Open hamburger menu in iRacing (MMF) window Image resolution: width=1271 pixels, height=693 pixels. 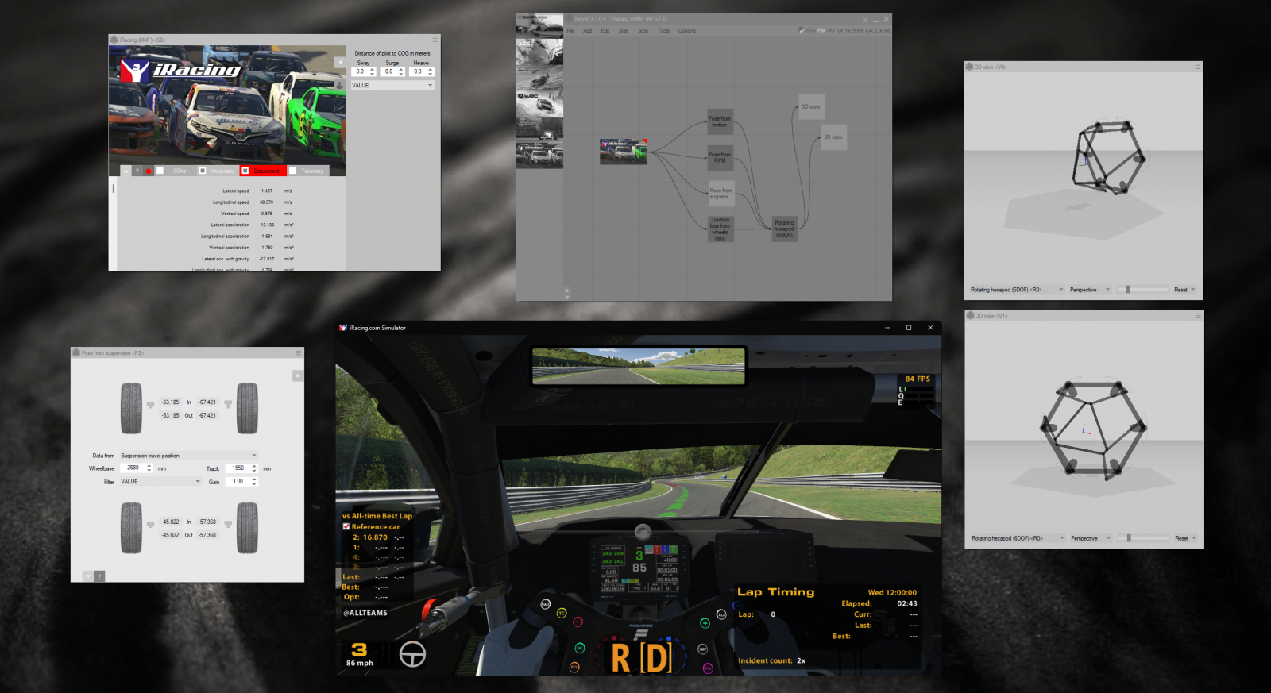point(435,40)
